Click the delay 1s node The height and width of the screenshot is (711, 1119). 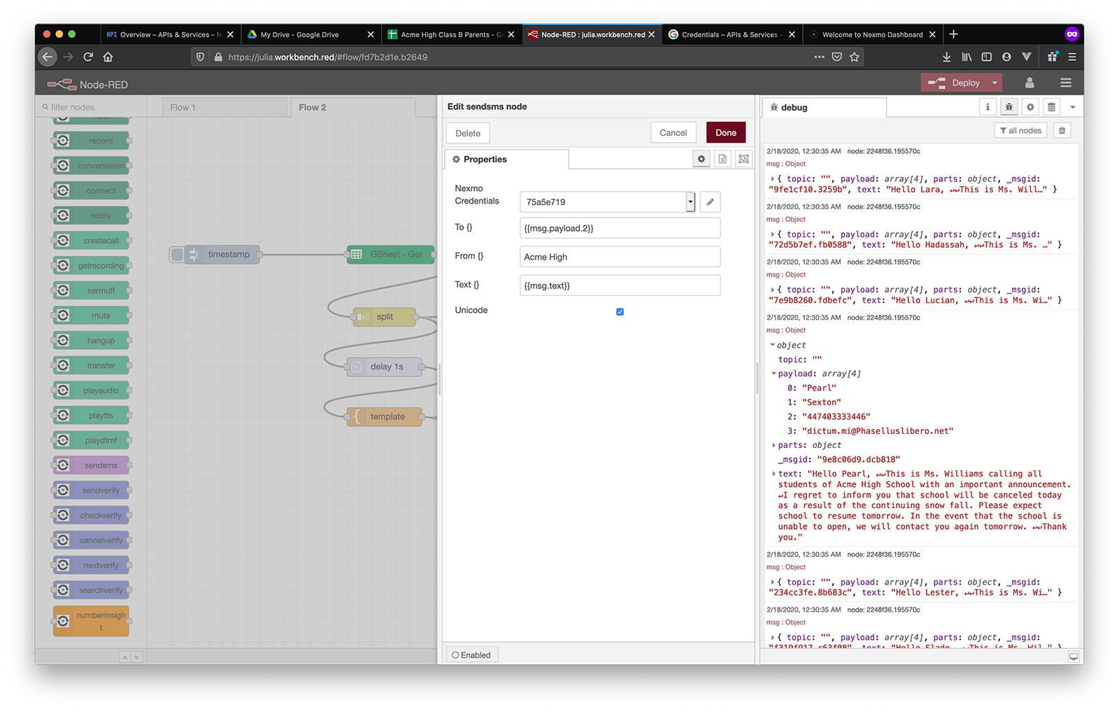[x=385, y=366]
